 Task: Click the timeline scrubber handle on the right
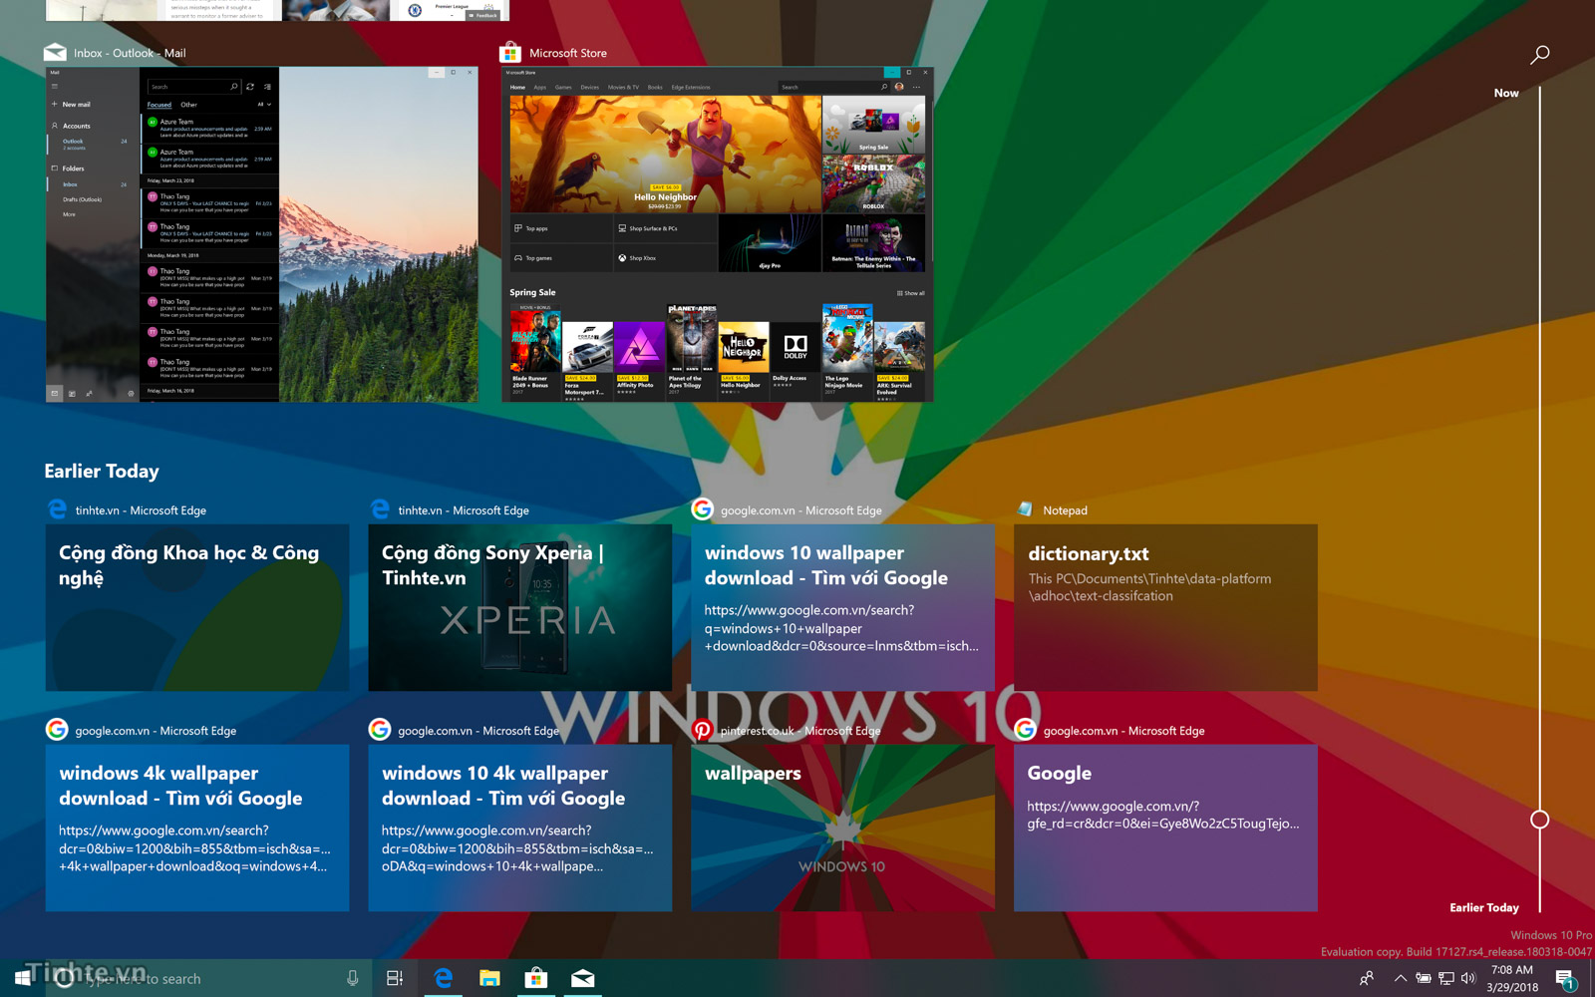[1540, 820]
